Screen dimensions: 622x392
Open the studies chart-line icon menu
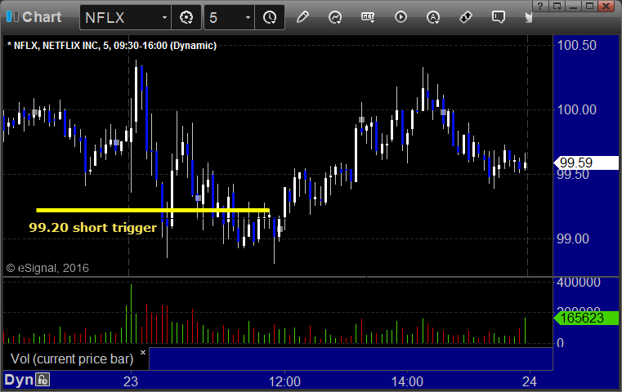[335, 17]
